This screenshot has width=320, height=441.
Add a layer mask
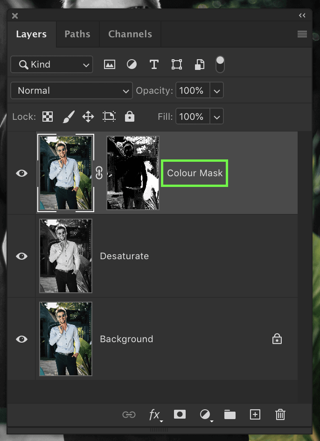tap(180, 414)
